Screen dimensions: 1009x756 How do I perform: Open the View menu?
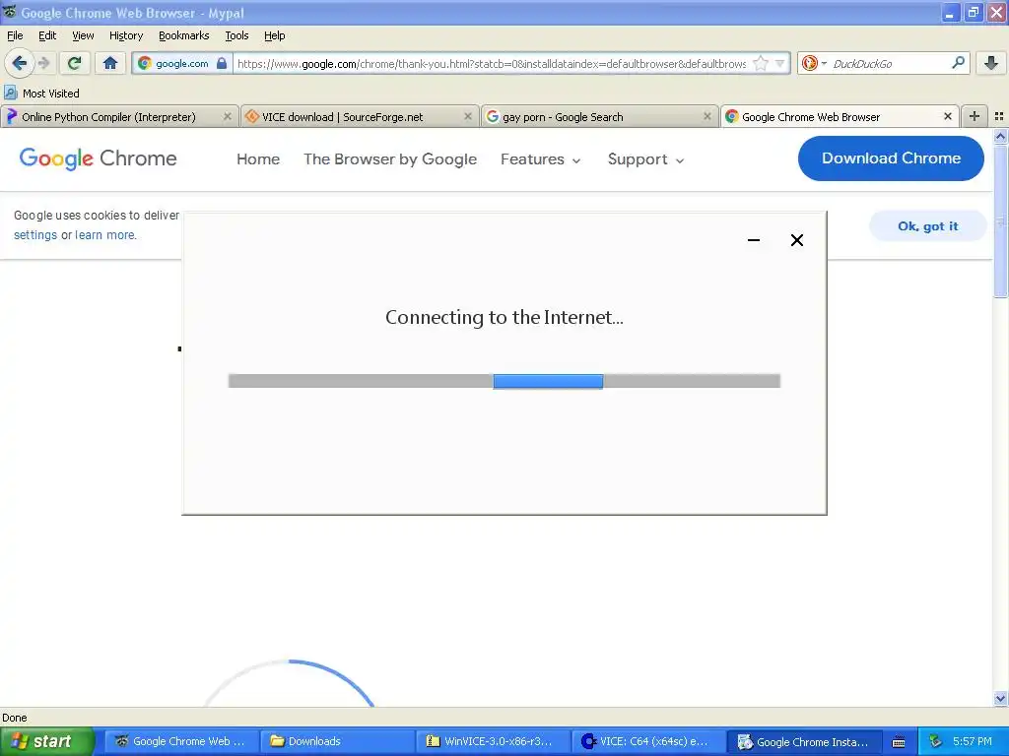[x=83, y=35]
